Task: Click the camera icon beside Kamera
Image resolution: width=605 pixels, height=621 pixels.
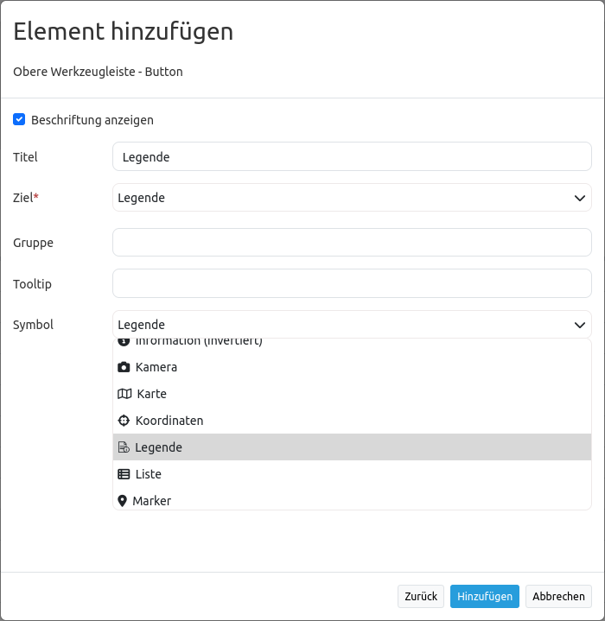Action: [124, 367]
